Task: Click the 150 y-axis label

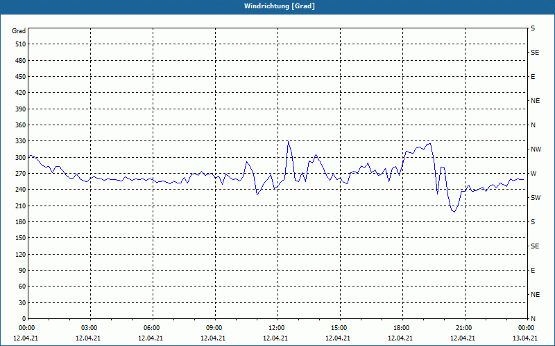Action: pos(21,238)
